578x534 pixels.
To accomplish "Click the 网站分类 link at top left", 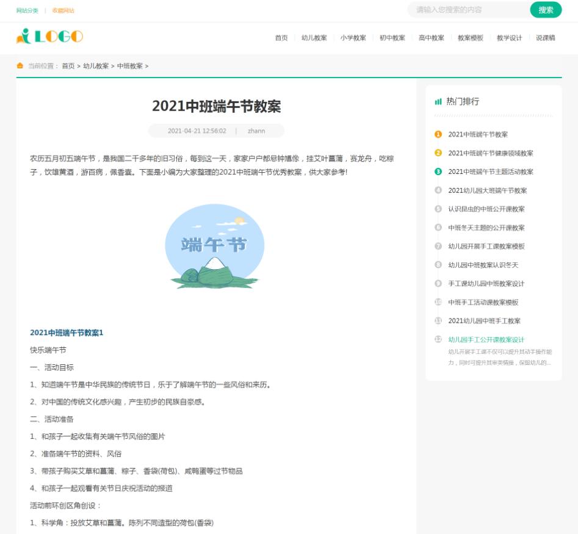I will (x=27, y=10).
